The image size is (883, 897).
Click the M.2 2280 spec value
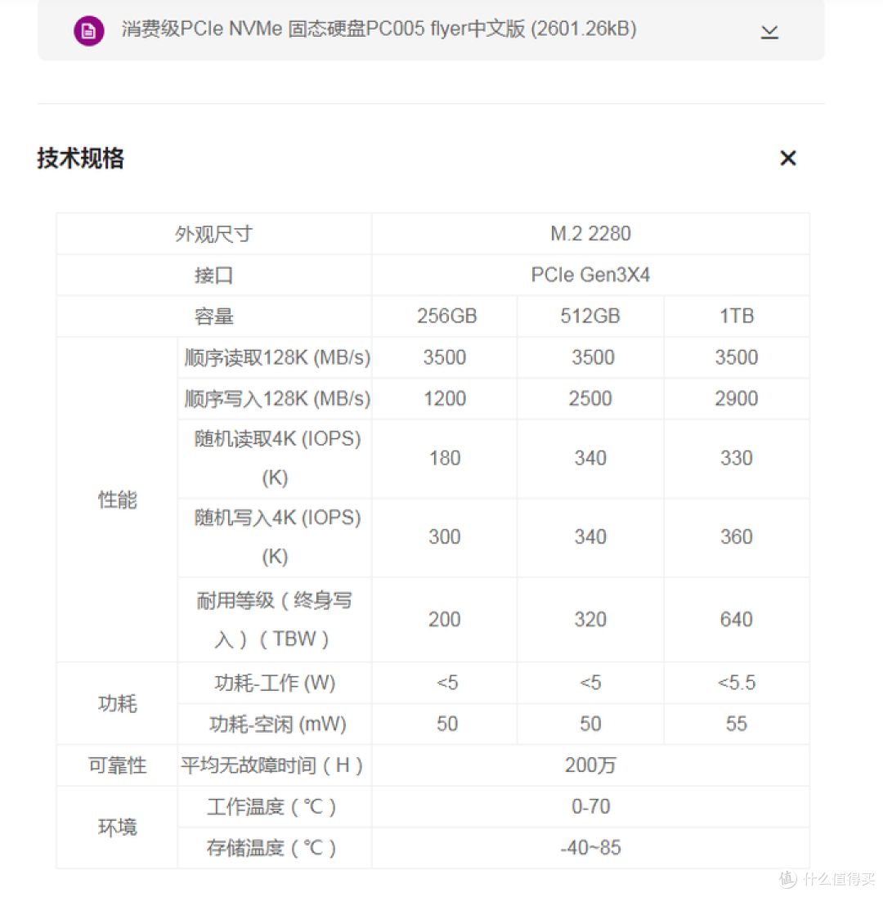590,233
